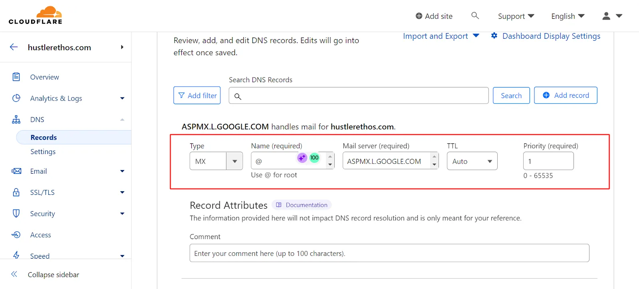
Task: Click the book icon in Documentation badge
Action: [x=279, y=205]
